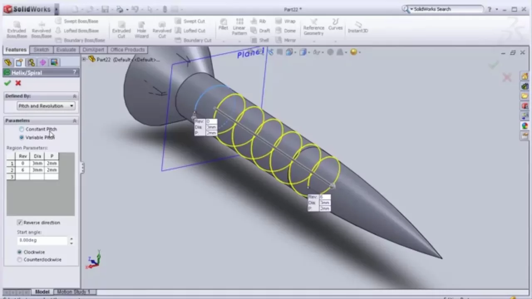Screen dimensions: 532x299
Task: Click the Lofted Boss/Base tool
Action: tap(77, 31)
